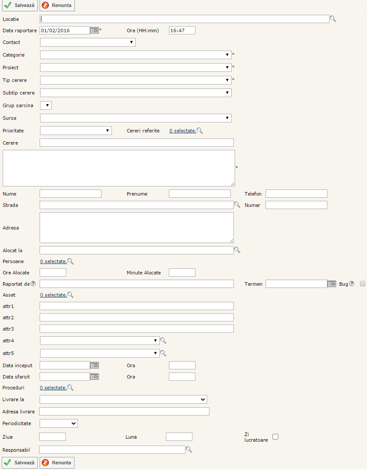Image resolution: width=367 pixels, height=470 pixels.
Task: Open the Termen calendar picker
Action: (x=331, y=284)
